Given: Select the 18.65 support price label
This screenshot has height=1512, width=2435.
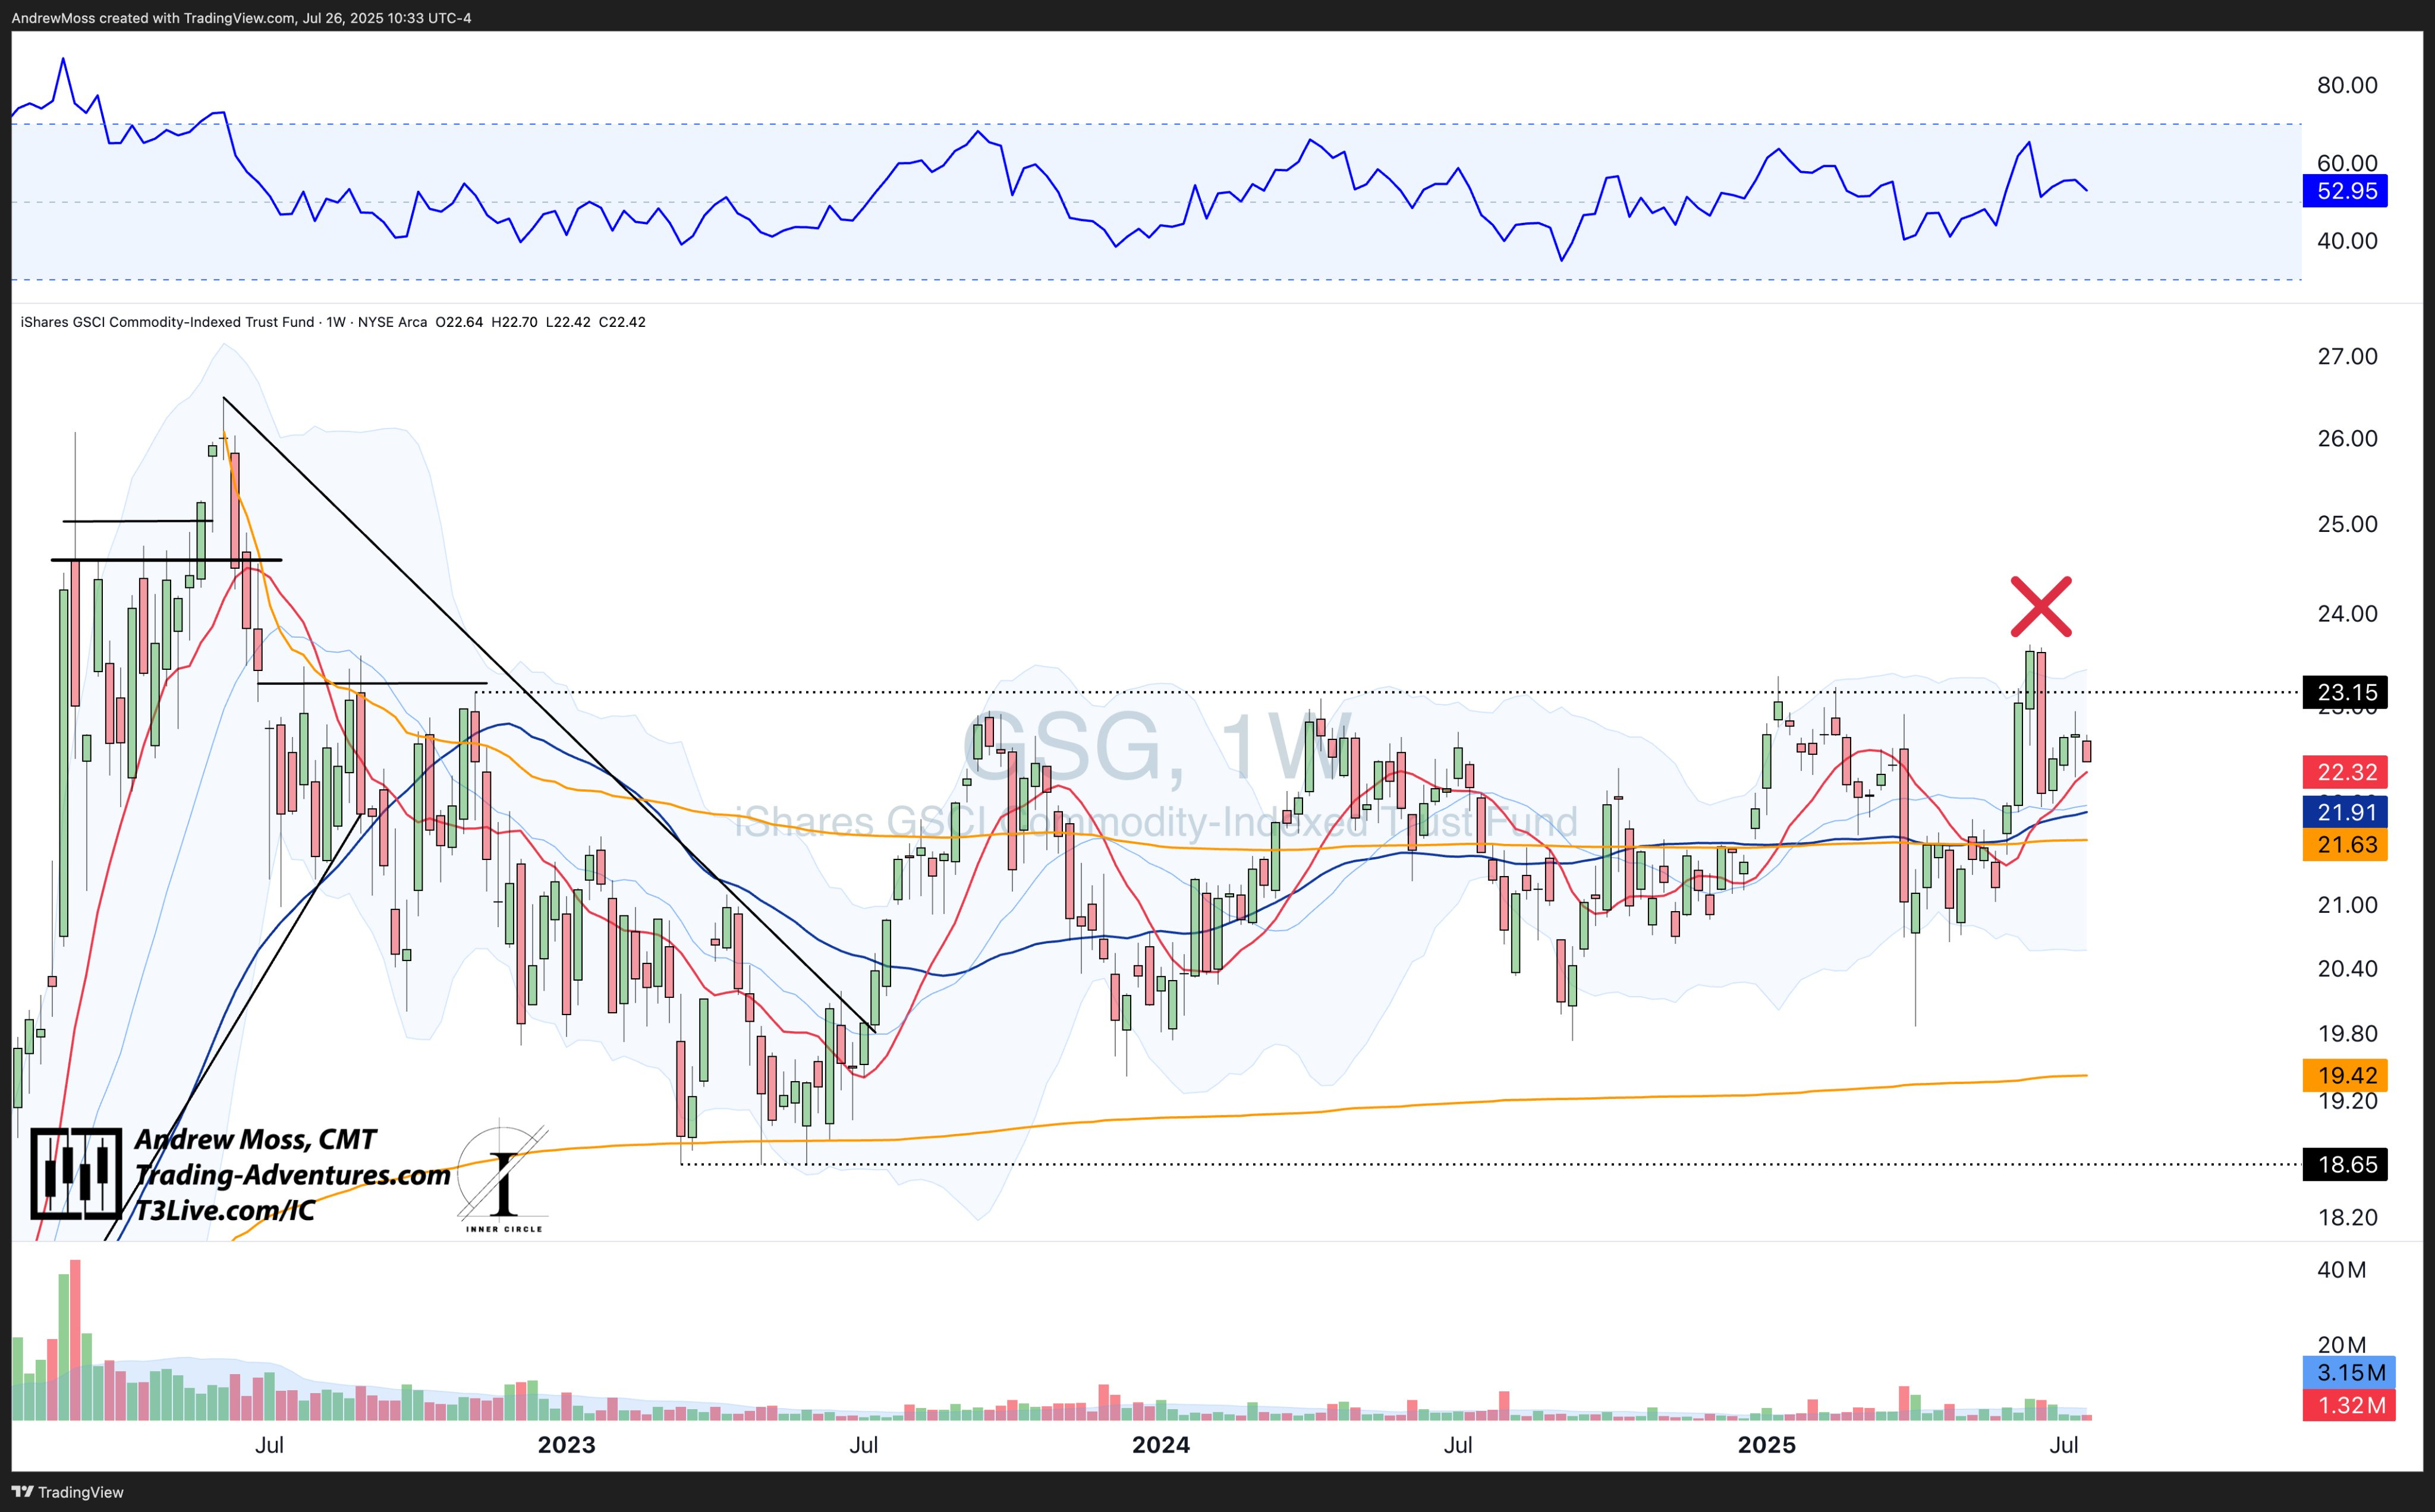Looking at the screenshot, I should click(2345, 1164).
